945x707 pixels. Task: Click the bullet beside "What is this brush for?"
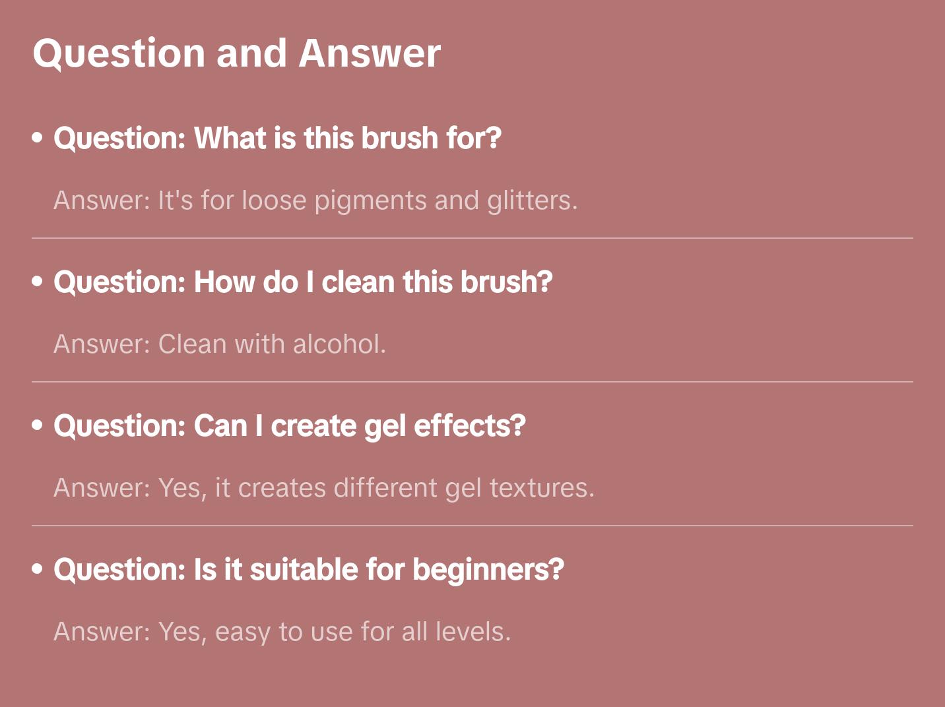[38, 138]
